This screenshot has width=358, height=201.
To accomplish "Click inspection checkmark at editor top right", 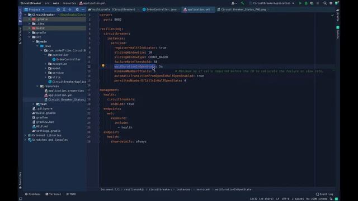I will pyautogui.click(x=333, y=15).
